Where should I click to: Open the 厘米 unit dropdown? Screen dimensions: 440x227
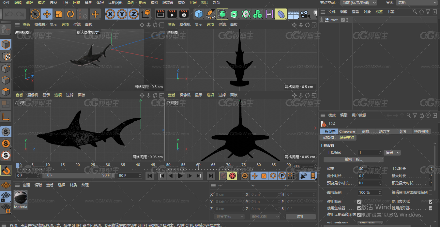coord(392,153)
